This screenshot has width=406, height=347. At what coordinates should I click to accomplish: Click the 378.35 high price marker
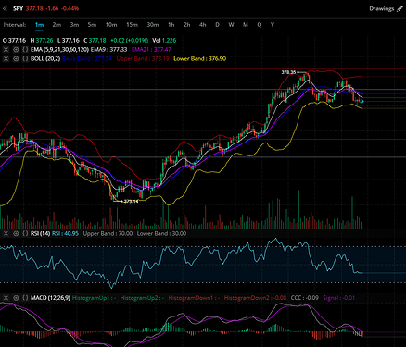tap(288, 72)
